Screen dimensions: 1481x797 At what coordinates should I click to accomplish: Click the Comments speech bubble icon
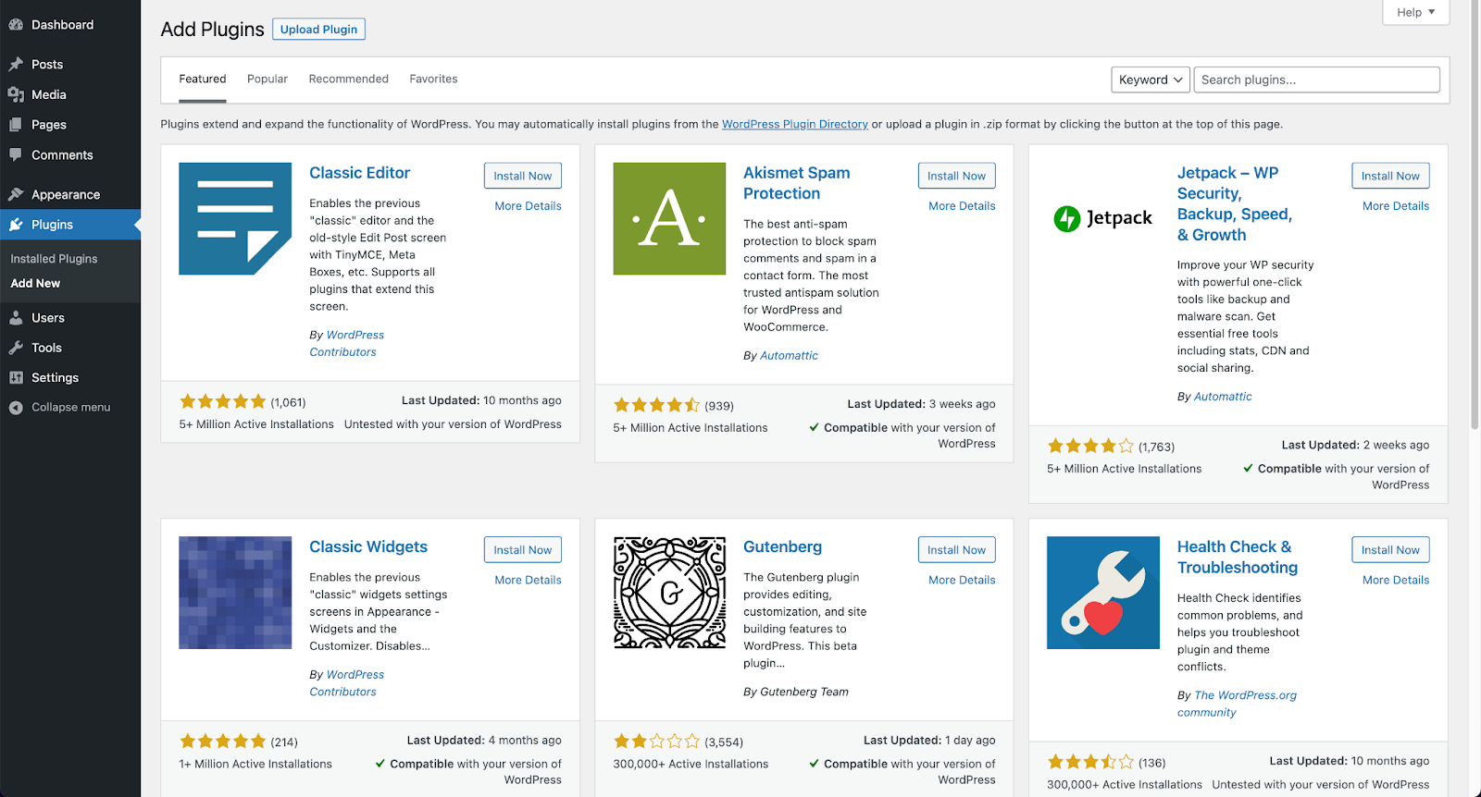[x=16, y=155]
